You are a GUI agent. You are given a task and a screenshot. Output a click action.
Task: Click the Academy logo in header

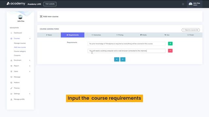pyautogui.click(x=16, y=4)
